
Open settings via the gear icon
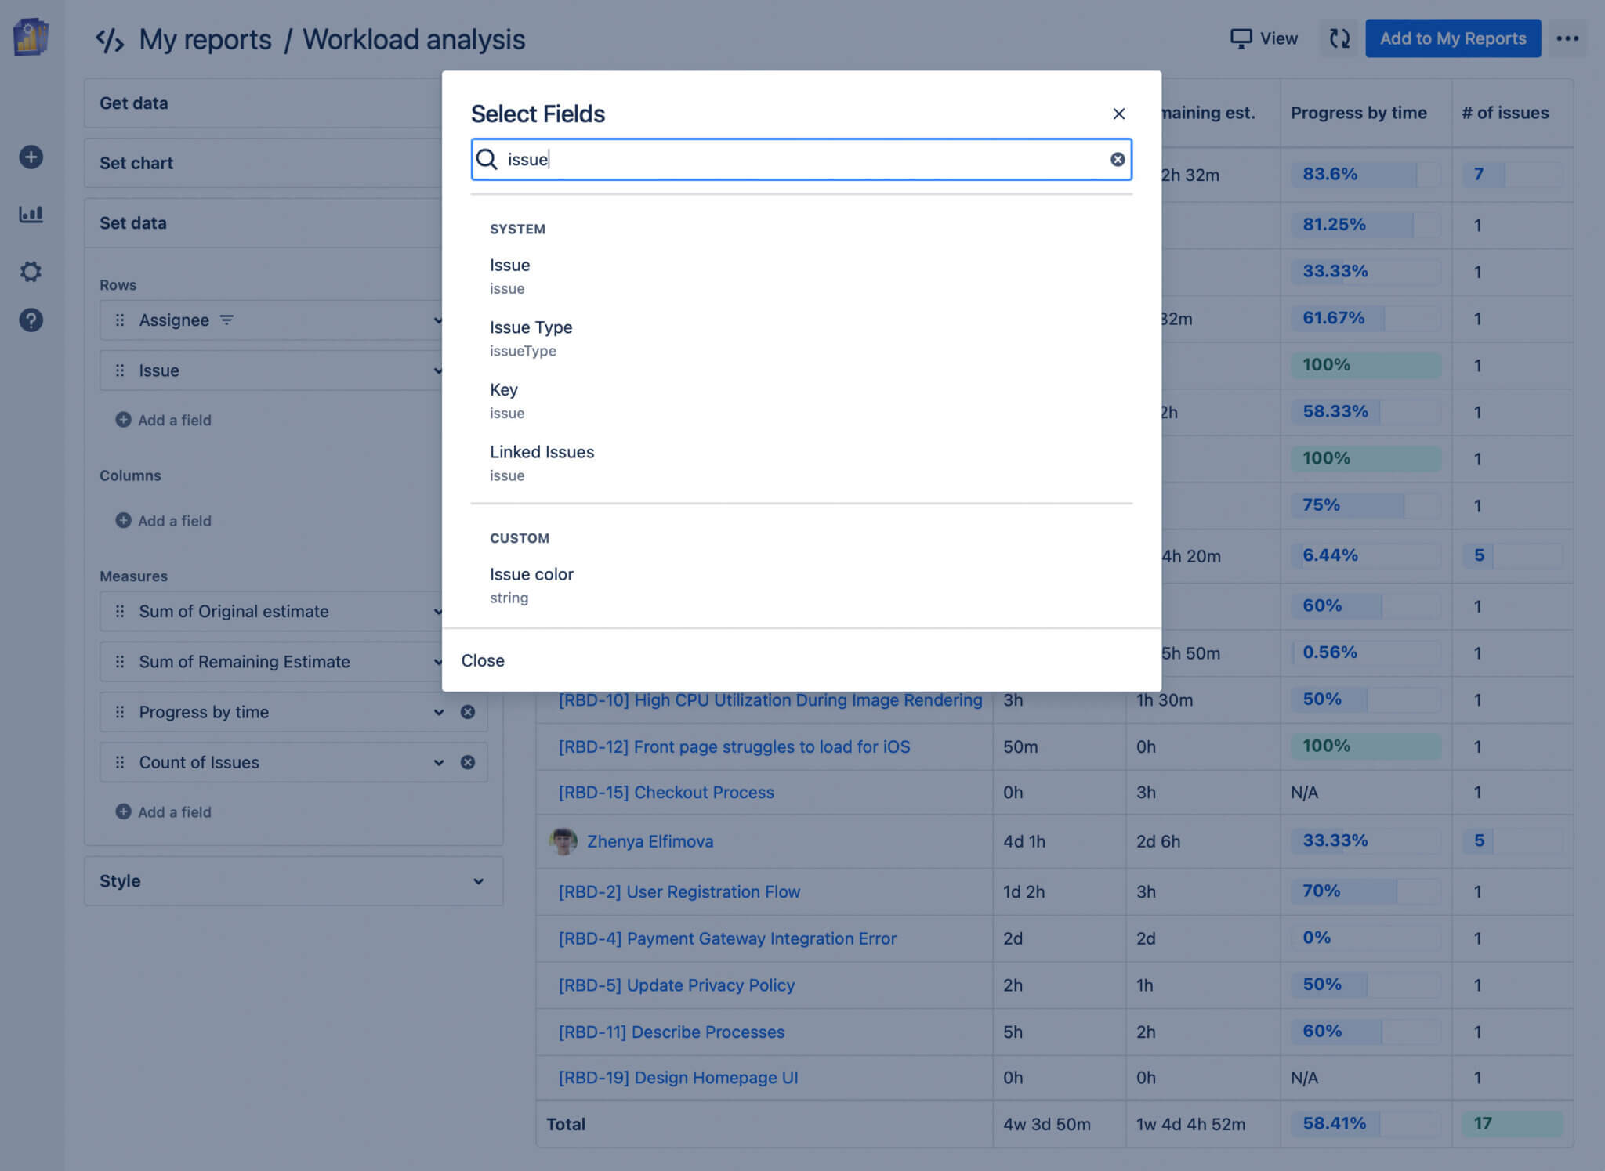pos(31,271)
